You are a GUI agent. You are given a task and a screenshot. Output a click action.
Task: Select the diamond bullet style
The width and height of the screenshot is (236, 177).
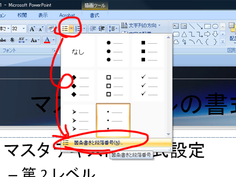click(78, 86)
